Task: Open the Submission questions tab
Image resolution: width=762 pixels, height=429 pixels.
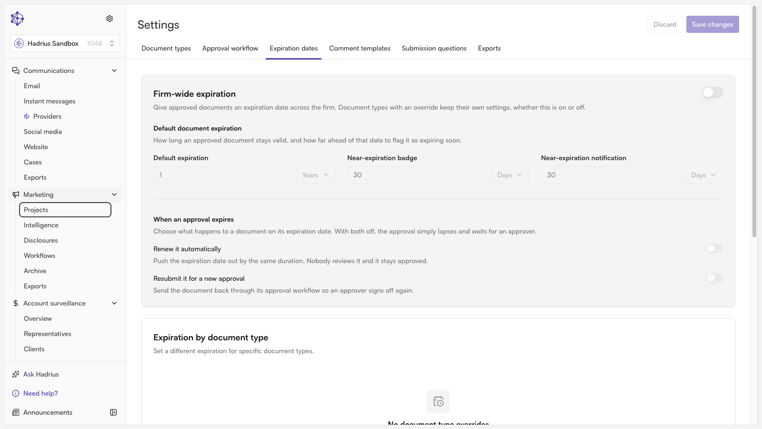Action: click(x=434, y=48)
